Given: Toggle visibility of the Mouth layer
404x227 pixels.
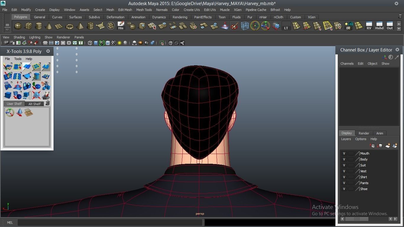Looking at the screenshot, I should pos(344,153).
